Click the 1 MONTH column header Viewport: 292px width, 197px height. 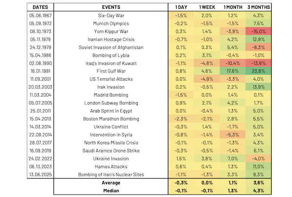click(x=233, y=8)
